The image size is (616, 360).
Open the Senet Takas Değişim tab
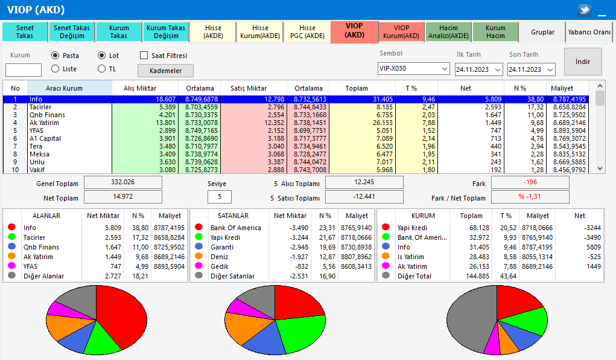pyautogui.click(x=72, y=32)
